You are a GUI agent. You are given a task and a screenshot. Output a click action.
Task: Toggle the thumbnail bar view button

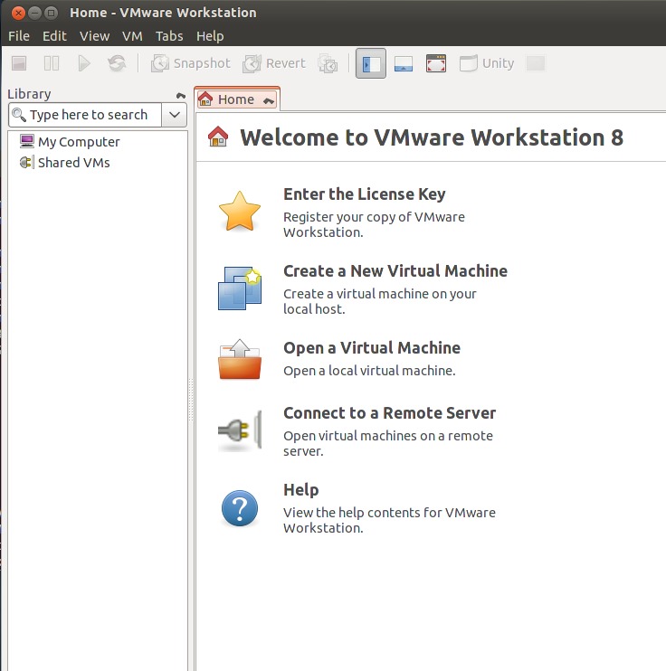coord(404,63)
